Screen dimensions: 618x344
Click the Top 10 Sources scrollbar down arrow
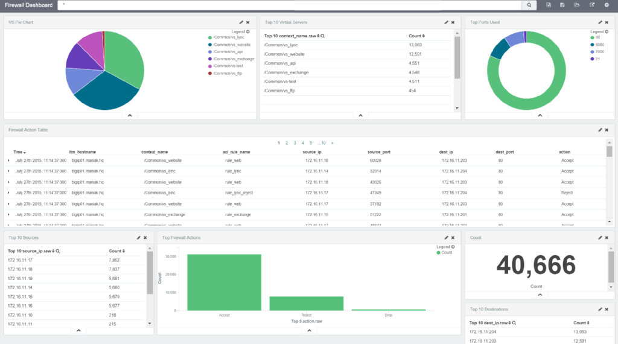(x=150, y=323)
